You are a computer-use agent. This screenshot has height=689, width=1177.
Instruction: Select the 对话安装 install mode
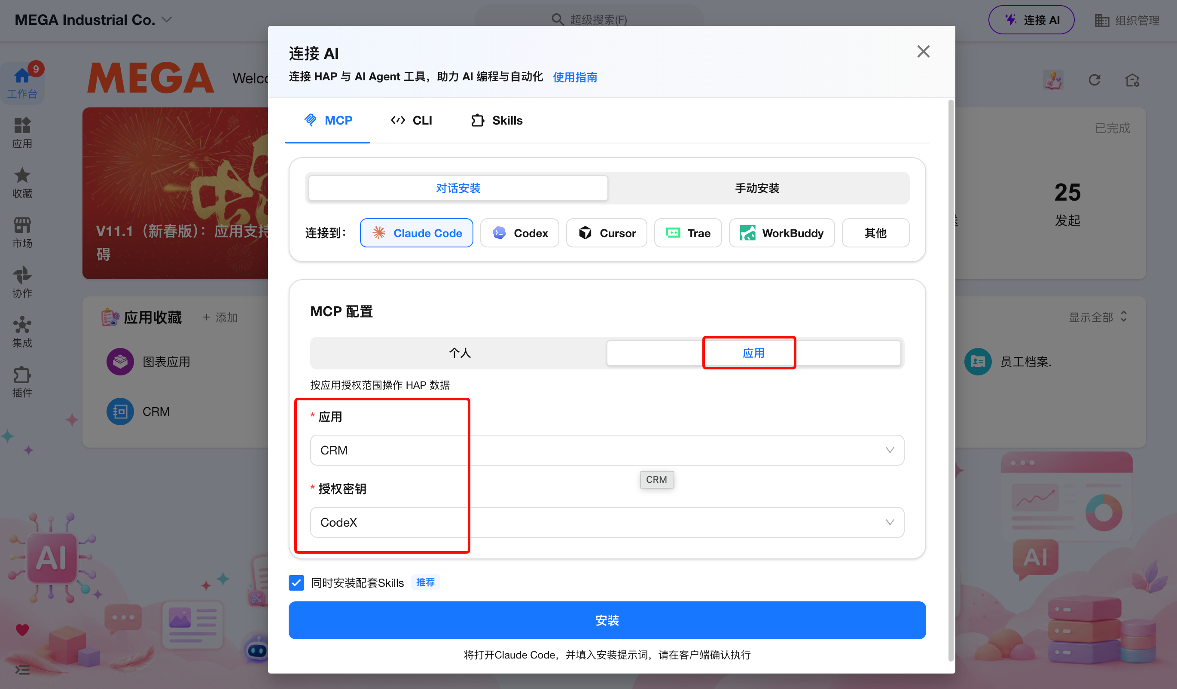(458, 188)
